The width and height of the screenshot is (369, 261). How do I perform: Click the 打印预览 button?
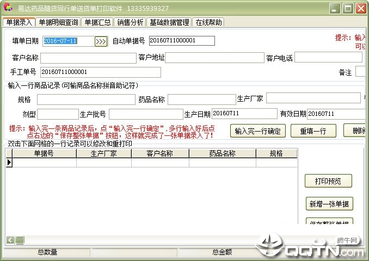(328, 181)
